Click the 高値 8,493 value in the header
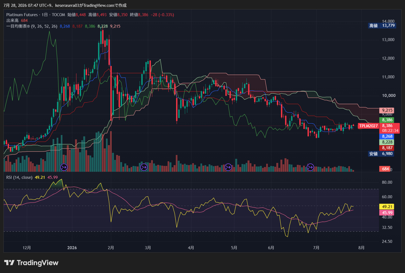Viewport: 405px width, 273px height. [98, 15]
